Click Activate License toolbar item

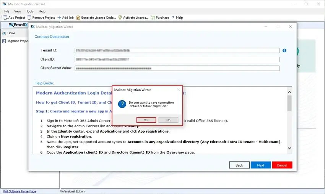(133, 18)
